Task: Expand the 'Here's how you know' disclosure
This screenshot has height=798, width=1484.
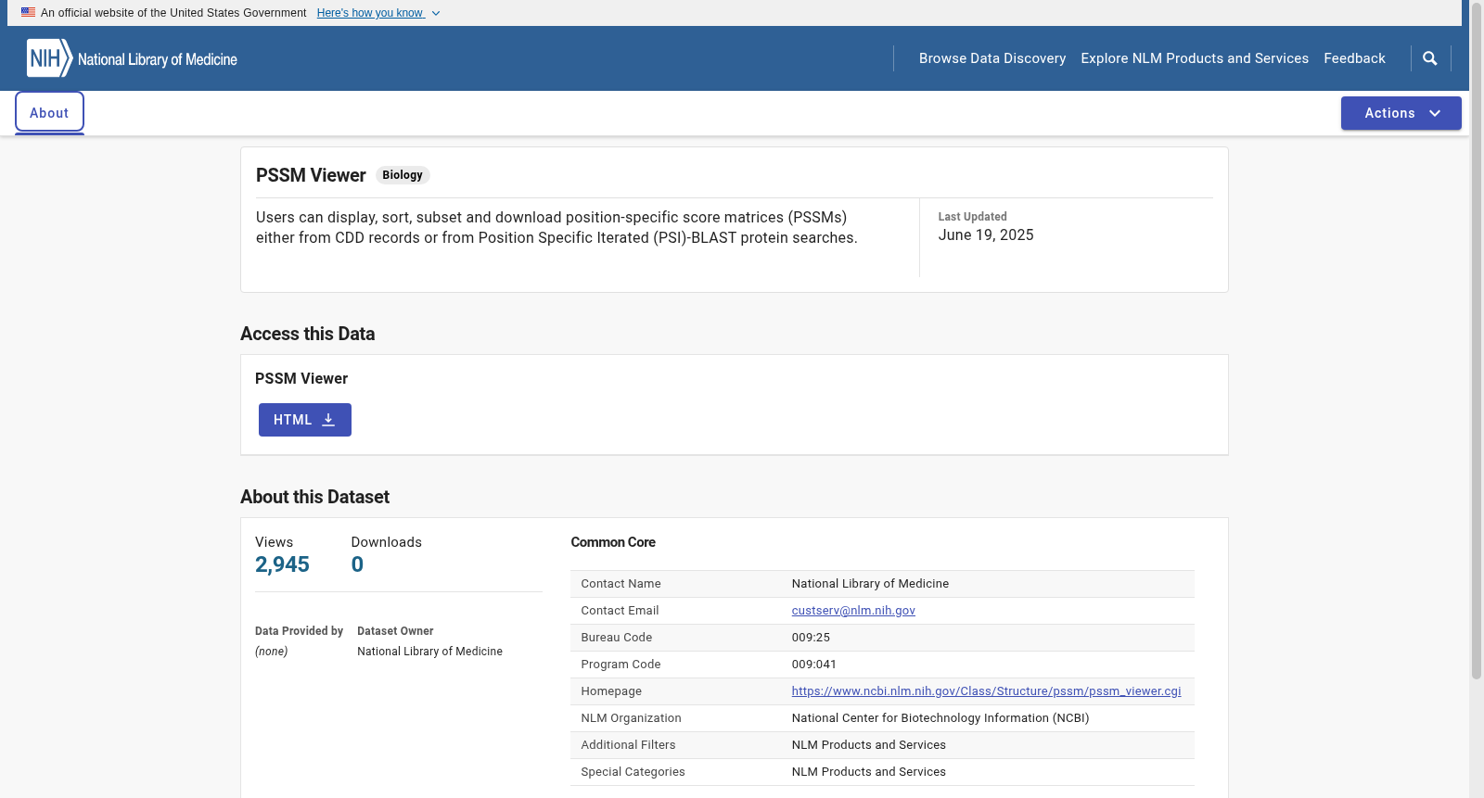Action: tap(378, 13)
